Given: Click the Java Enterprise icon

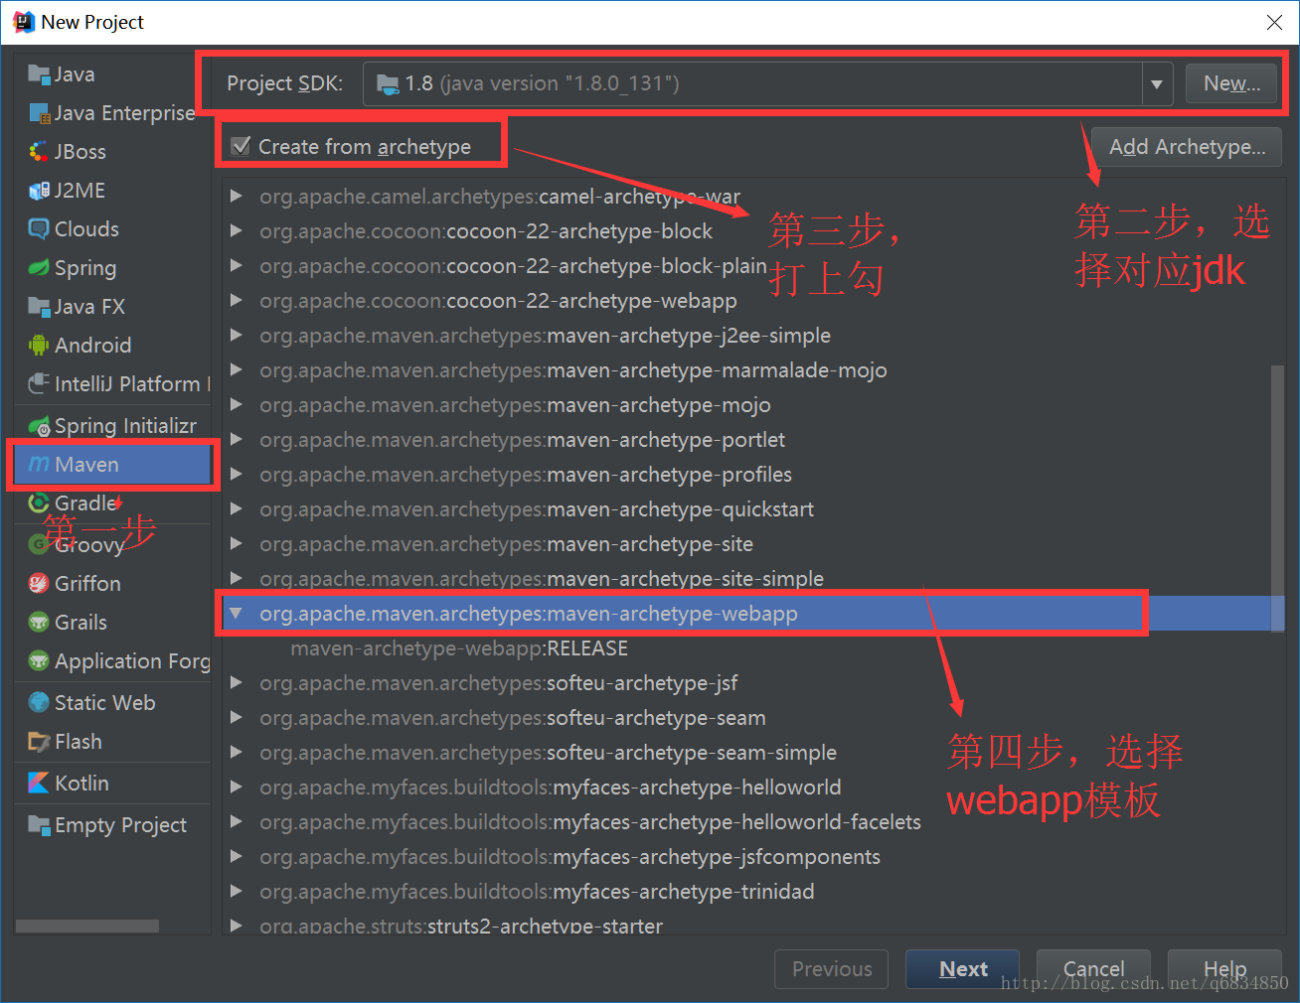Looking at the screenshot, I should click(39, 113).
